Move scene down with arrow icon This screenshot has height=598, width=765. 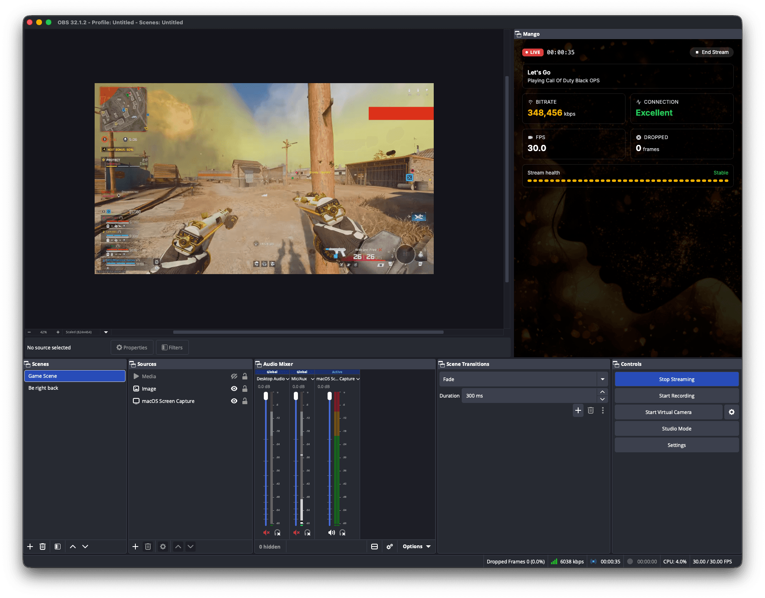tap(85, 547)
